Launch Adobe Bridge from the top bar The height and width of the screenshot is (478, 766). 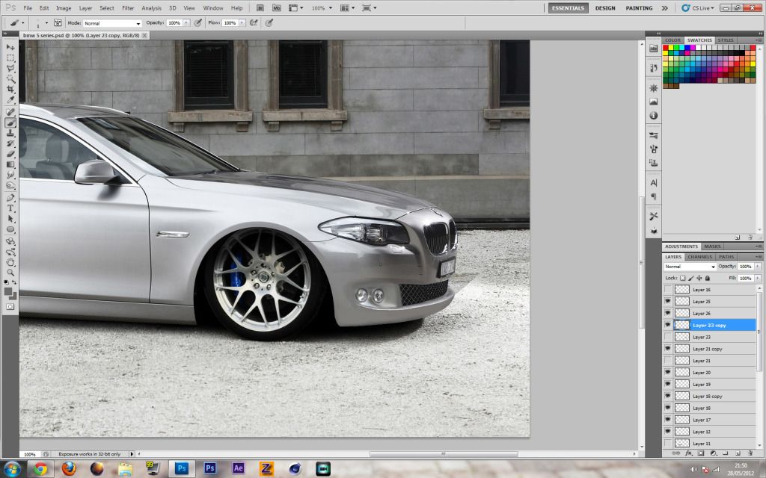click(x=260, y=7)
